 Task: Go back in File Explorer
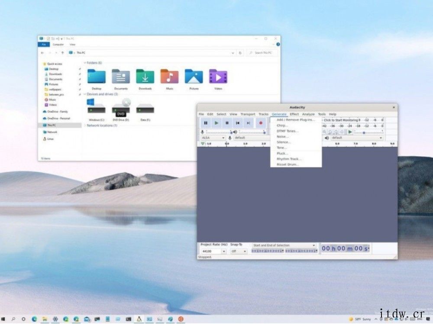(42, 53)
